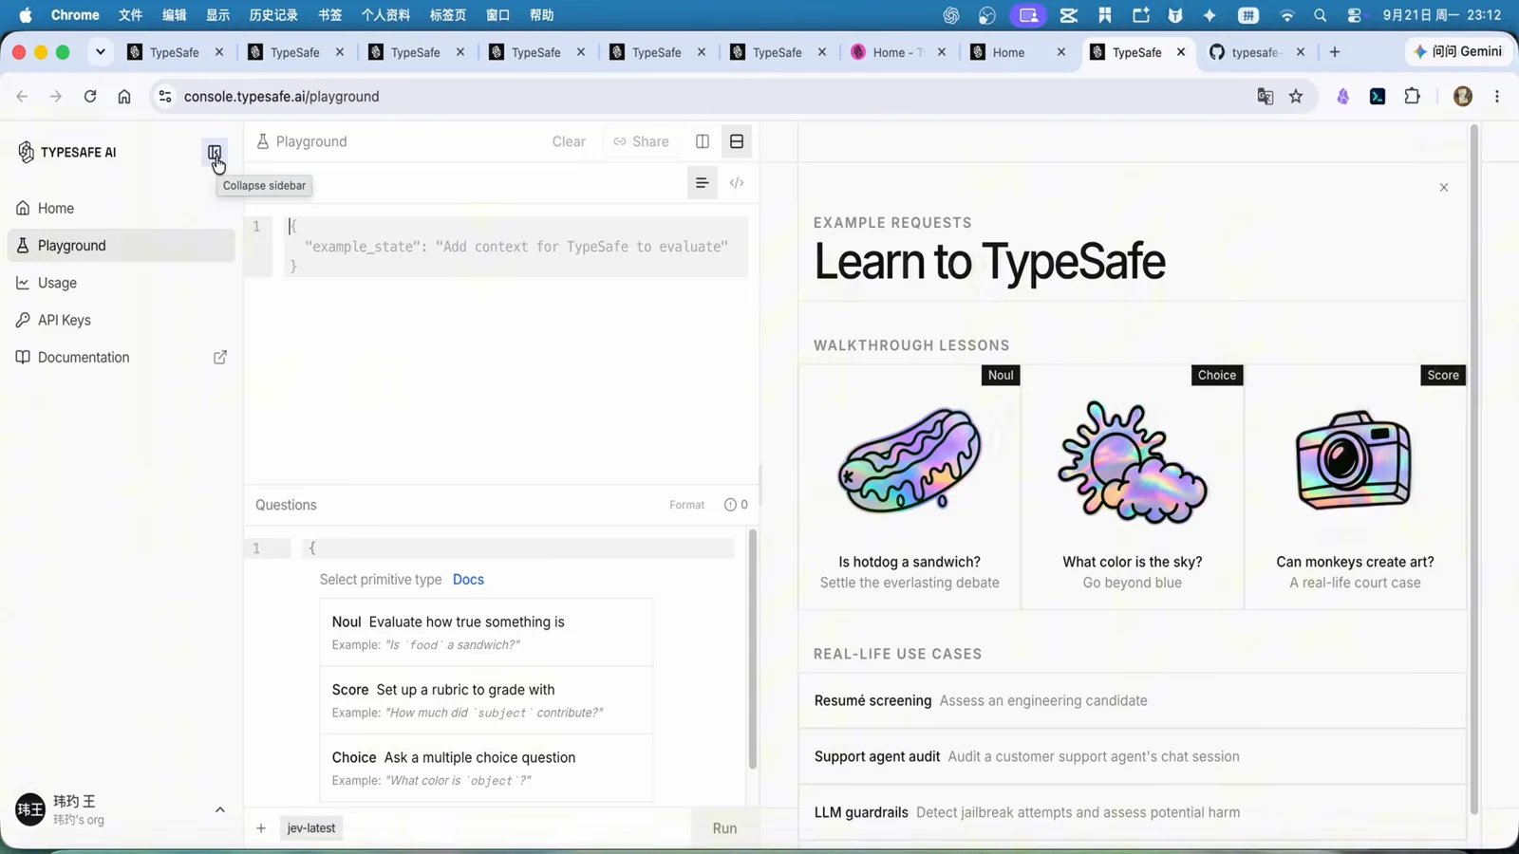The image size is (1519, 854).
Task: Open the Docs link for primitive types
Action: (x=468, y=580)
